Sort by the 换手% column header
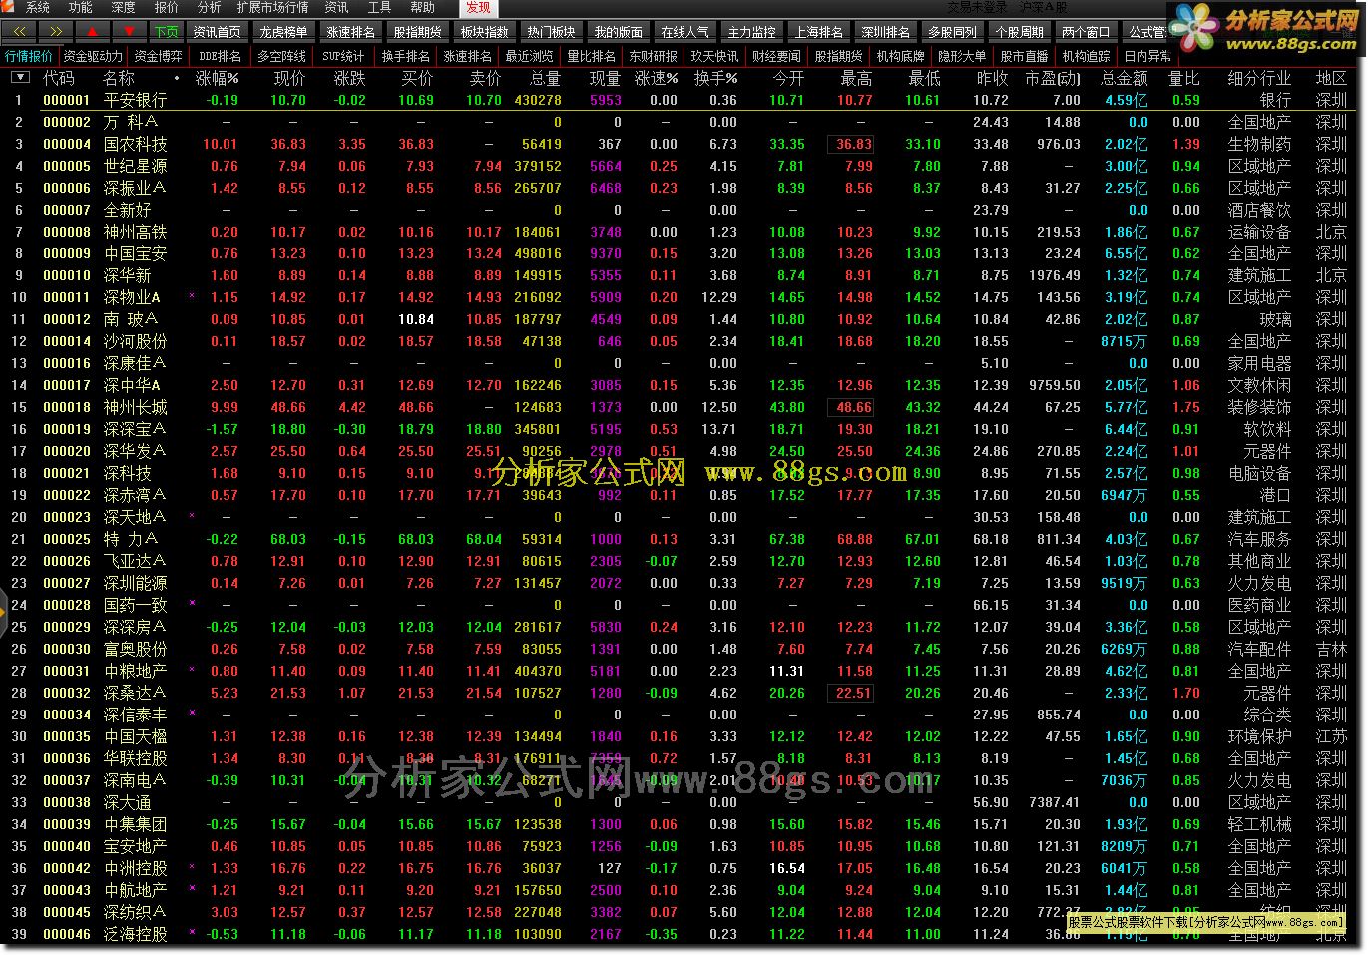 point(716,78)
